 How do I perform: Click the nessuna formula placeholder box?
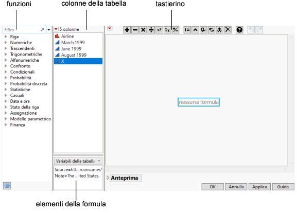pyautogui.click(x=199, y=102)
